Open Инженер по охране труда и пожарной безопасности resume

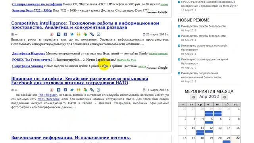tap(205, 62)
